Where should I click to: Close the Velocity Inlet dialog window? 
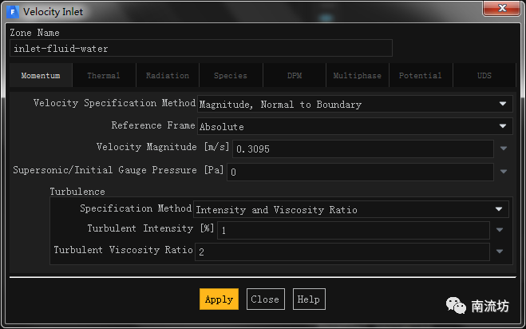click(x=502, y=10)
